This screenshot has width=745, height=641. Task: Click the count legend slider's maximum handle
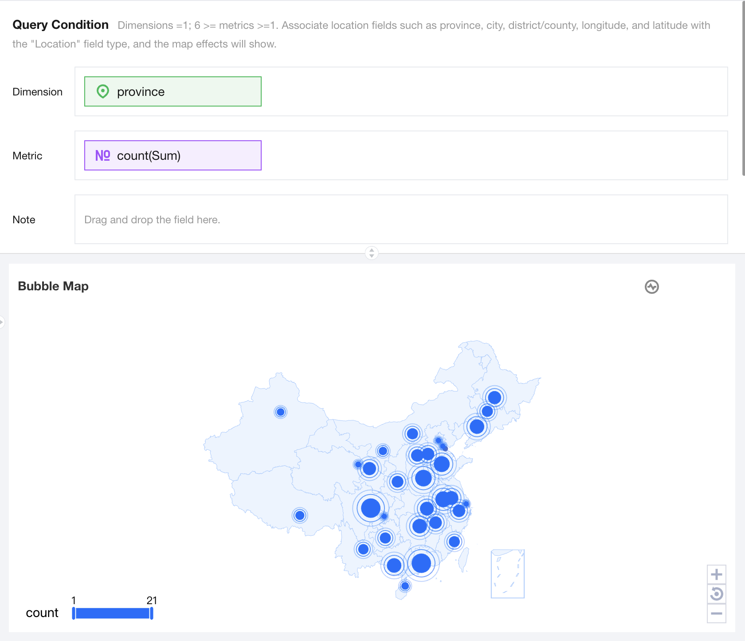(x=152, y=613)
